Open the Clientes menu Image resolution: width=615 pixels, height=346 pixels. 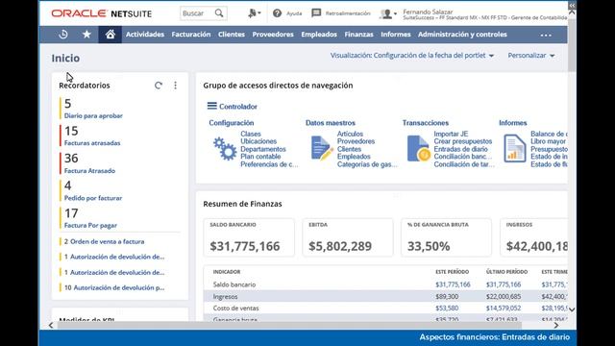click(x=232, y=35)
